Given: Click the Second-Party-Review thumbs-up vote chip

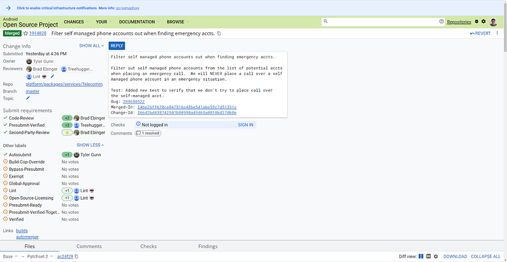Looking at the screenshot, I should [67, 133].
